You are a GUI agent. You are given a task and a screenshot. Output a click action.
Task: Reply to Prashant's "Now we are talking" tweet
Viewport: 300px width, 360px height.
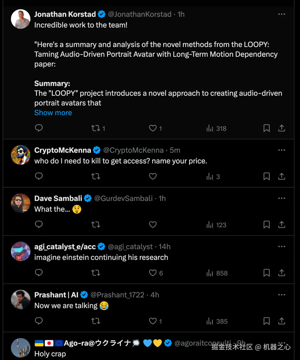(x=39, y=321)
